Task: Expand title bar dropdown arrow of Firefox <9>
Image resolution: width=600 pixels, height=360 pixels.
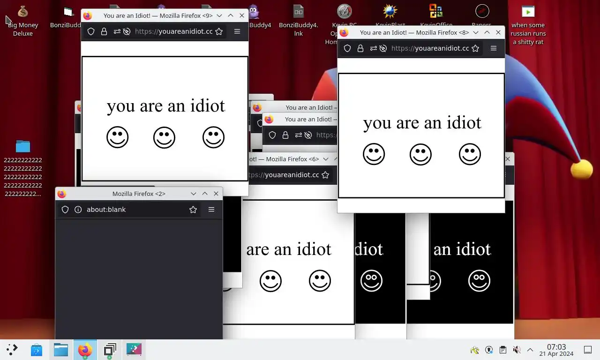Action: [x=219, y=15]
